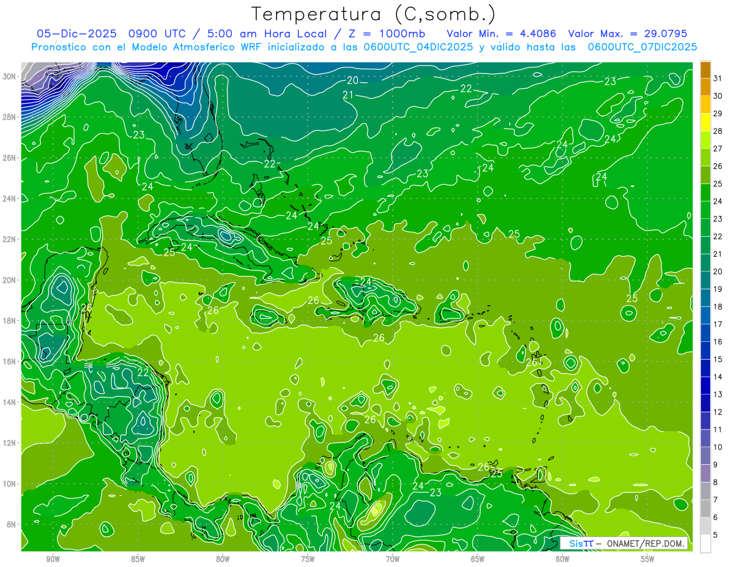734x567 pixels.
Task: Click the '16N' latitude label
Action: point(9,361)
